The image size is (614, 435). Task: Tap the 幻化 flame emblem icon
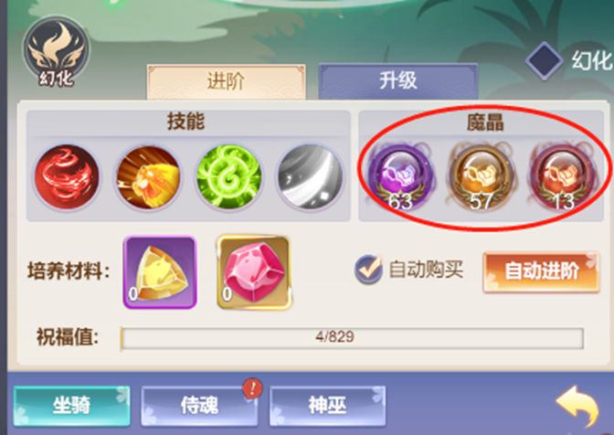click(57, 52)
